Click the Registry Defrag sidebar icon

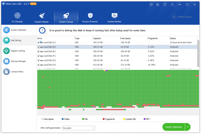click(x=7, y=51)
